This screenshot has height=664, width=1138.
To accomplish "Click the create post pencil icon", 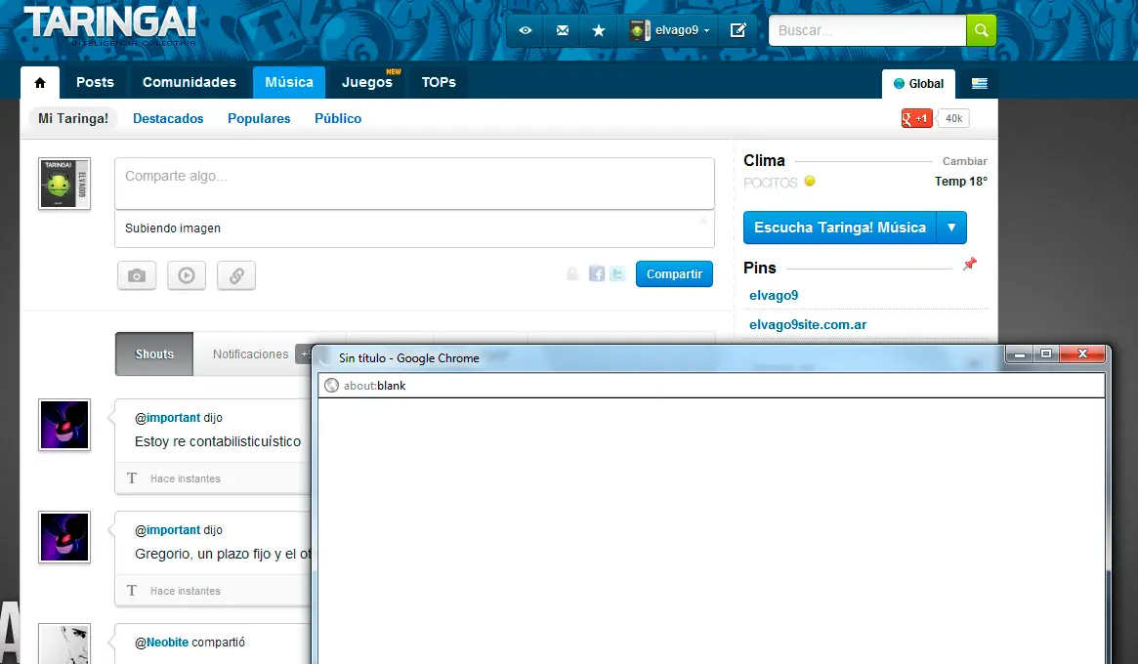I will pos(738,30).
